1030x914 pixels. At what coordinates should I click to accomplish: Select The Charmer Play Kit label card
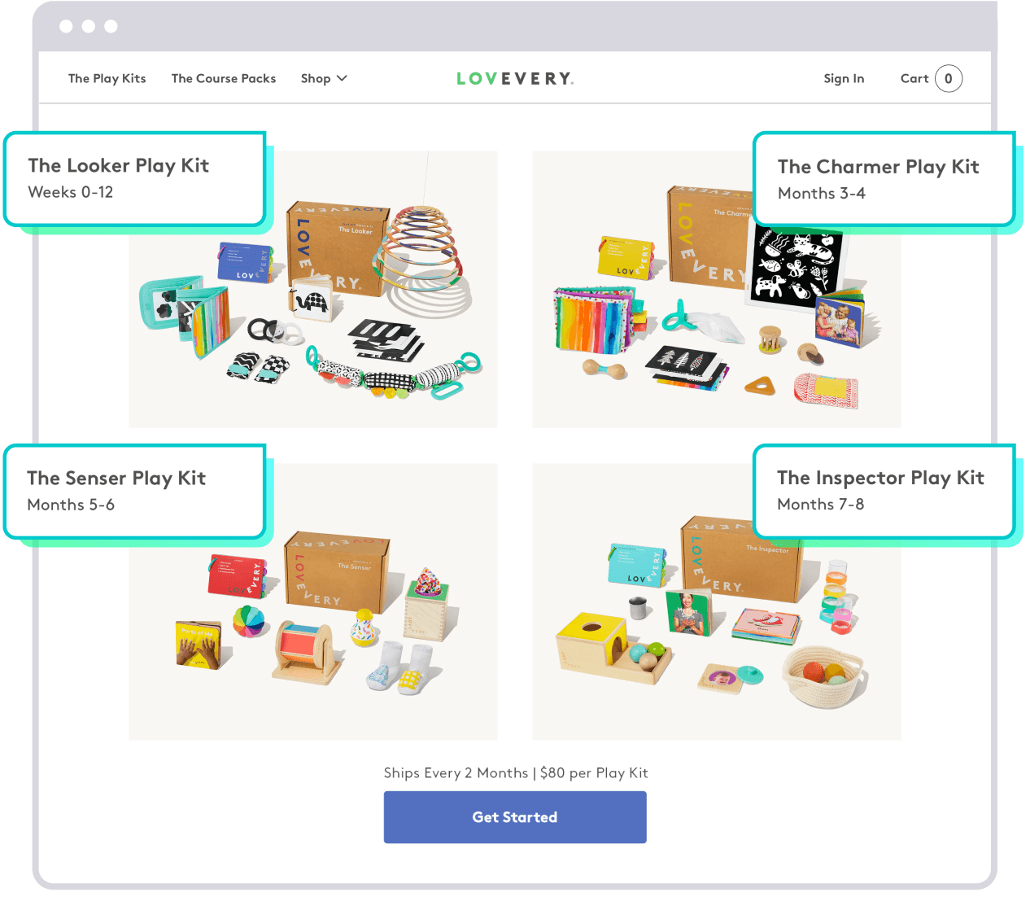[x=884, y=179]
